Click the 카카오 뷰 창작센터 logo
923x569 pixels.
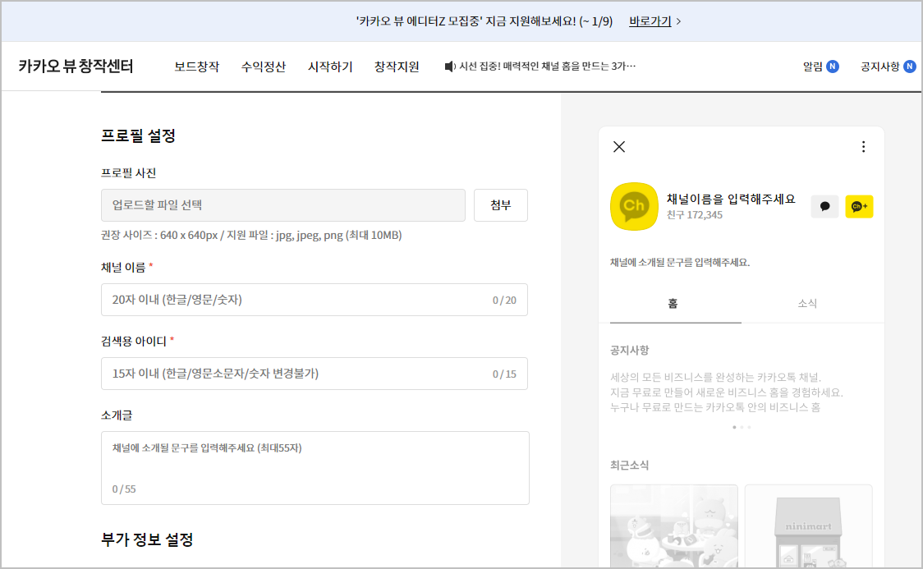pyautogui.click(x=76, y=66)
